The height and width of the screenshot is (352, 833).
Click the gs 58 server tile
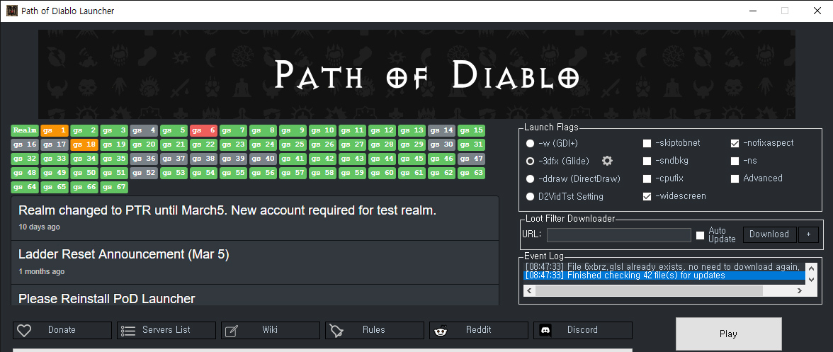(x=322, y=173)
